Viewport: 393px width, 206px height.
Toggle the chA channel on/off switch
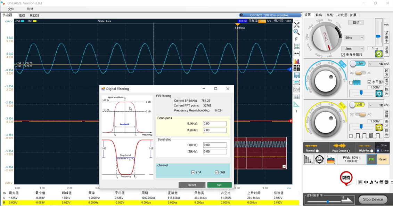(x=357, y=64)
